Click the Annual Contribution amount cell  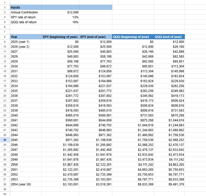60,12
